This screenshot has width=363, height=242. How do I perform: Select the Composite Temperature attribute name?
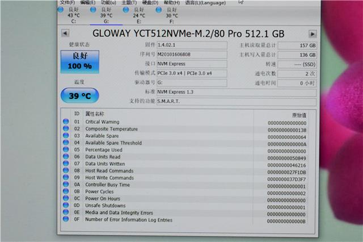click(112, 129)
